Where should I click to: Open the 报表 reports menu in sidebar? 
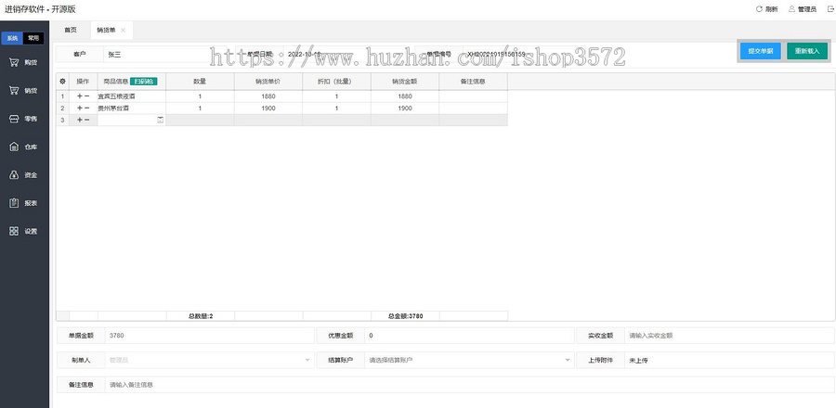click(24, 203)
